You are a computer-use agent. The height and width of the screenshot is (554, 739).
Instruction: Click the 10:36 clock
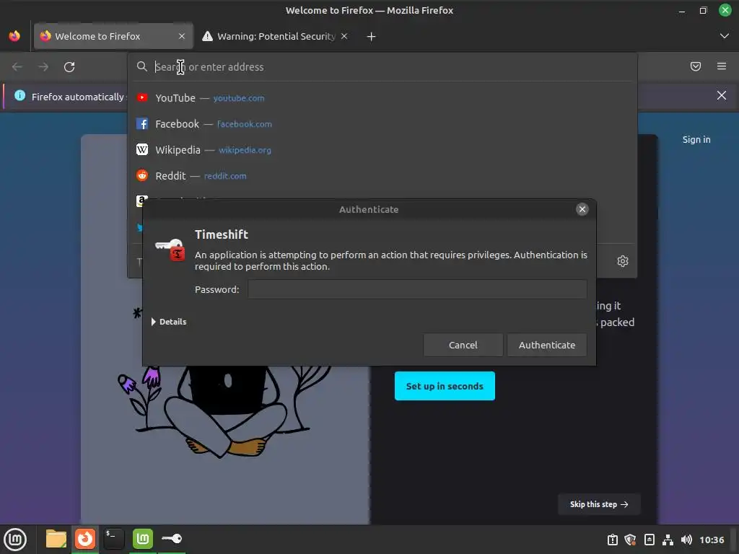(x=711, y=540)
